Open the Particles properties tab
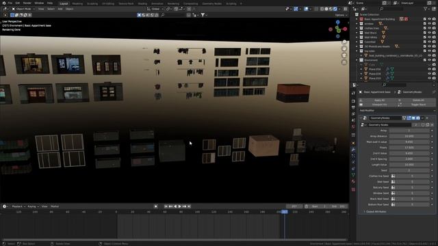Screen dimensions: 438x246 pyautogui.click(x=353, y=156)
